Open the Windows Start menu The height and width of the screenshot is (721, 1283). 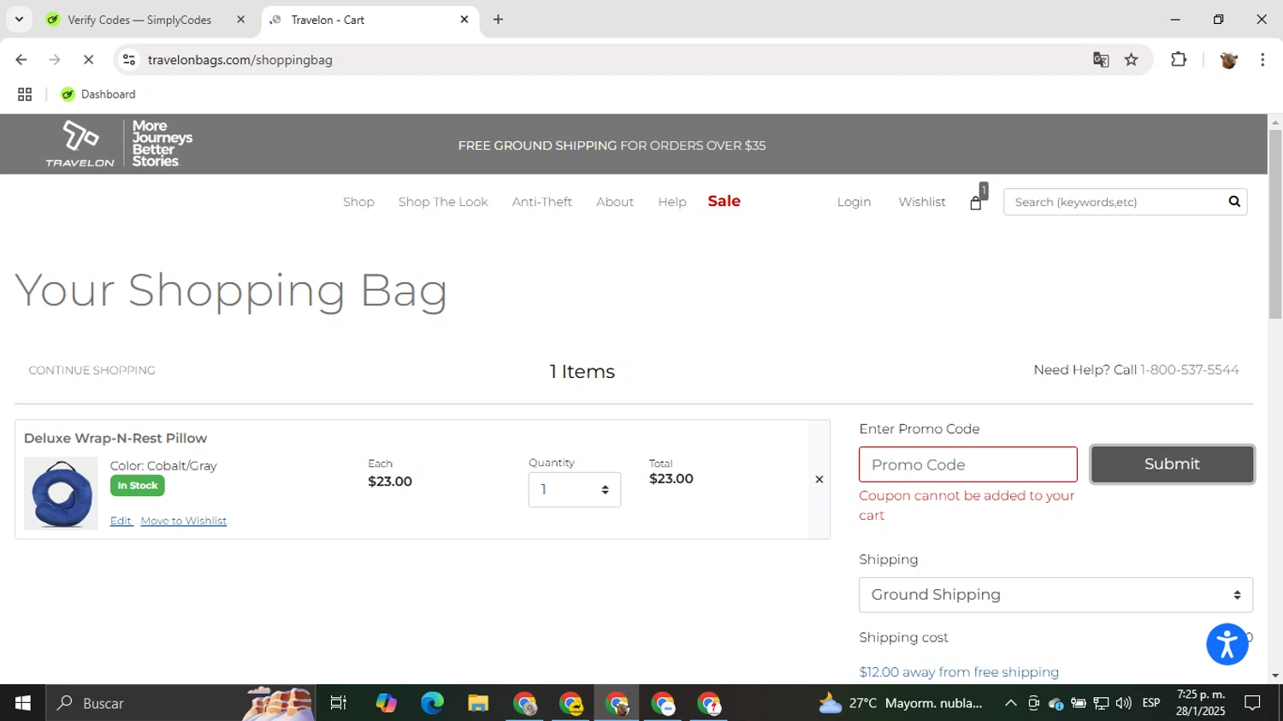pyautogui.click(x=23, y=703)
